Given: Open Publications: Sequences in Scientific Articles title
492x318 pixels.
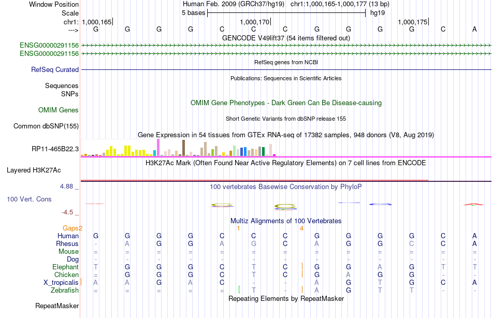Looking at the screenshot, I should point(286,78).
